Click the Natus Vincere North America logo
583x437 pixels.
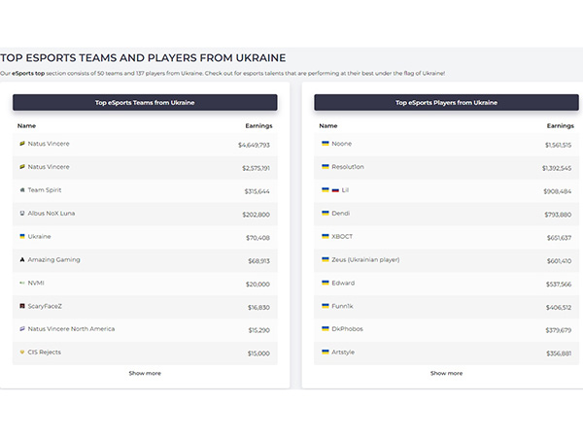22,329
